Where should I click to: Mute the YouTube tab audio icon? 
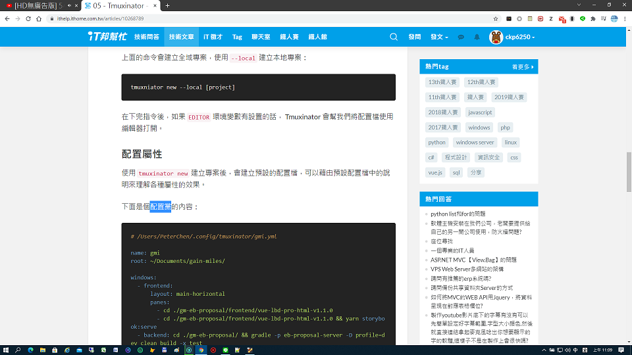[69, 6]
